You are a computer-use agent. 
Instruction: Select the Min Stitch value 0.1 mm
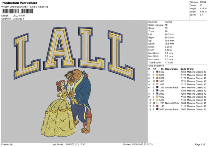tap(169, 56)
